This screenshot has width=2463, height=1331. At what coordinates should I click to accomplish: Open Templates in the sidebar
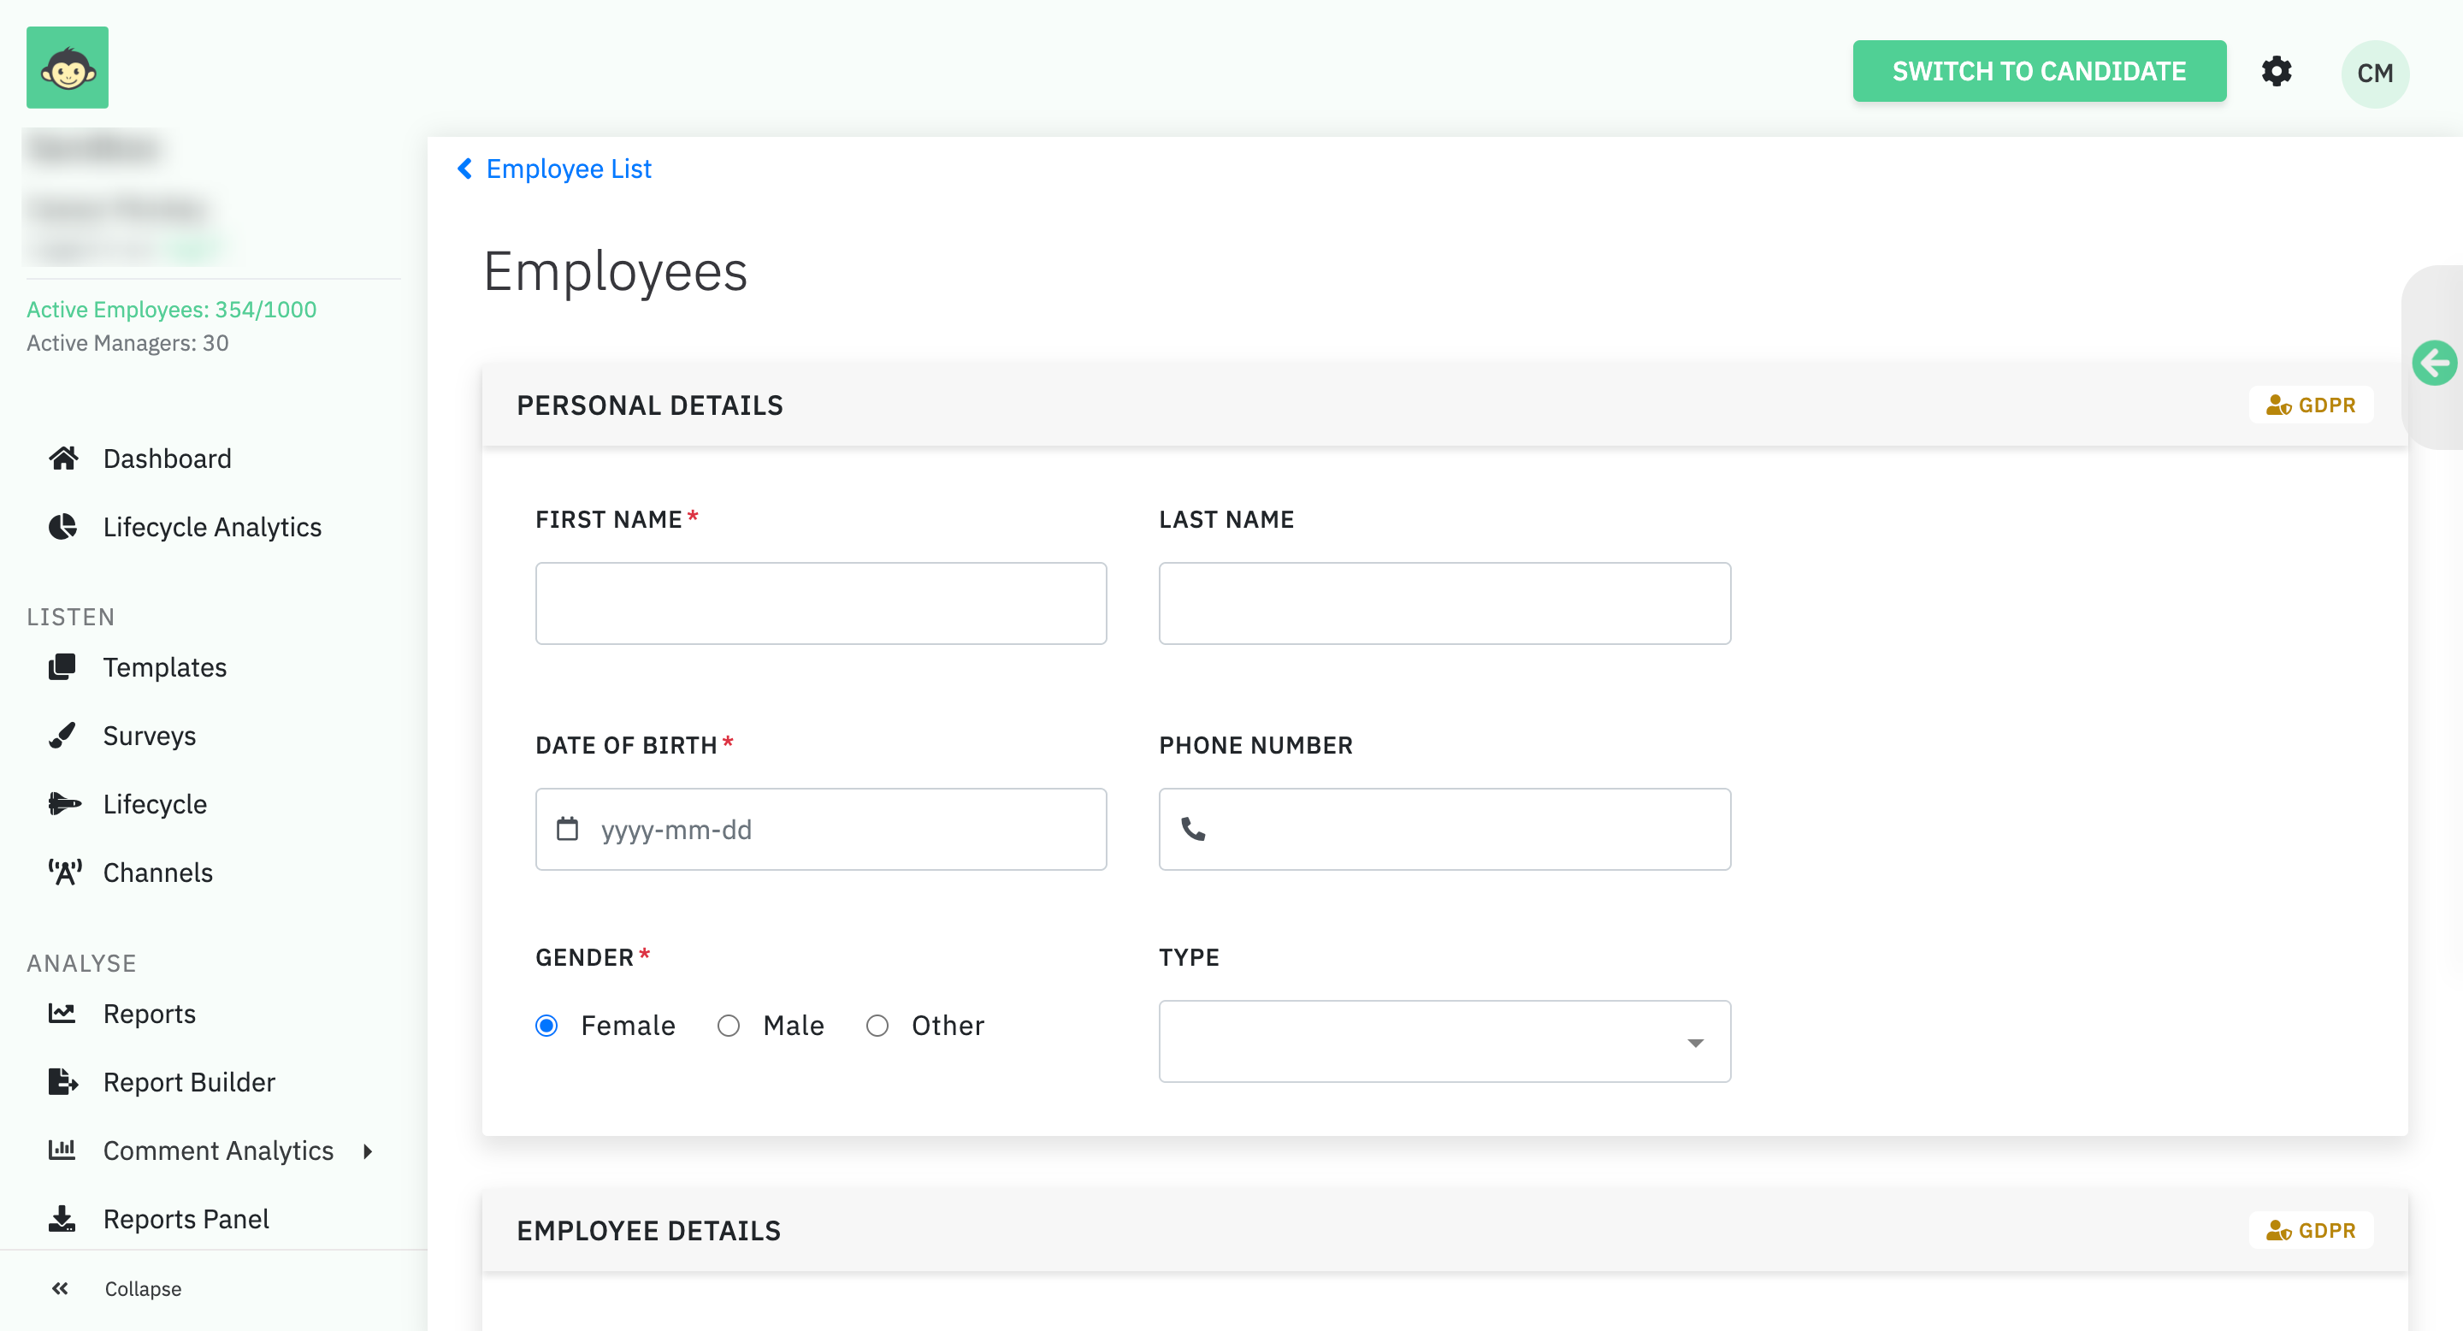[164, 667]
